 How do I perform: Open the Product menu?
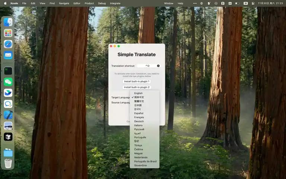coord(89,3)
